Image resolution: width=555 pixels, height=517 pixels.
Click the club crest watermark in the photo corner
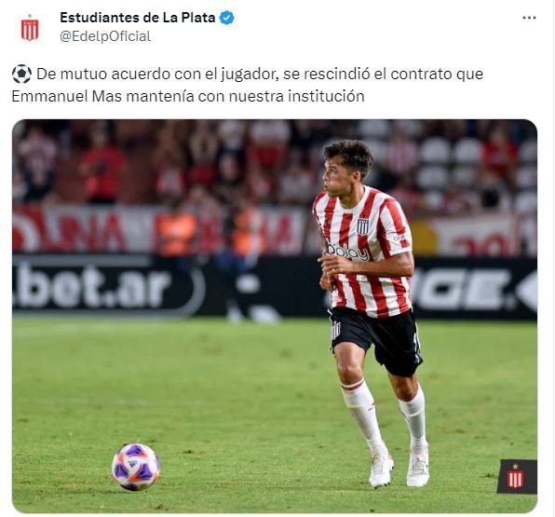tap(516, 477)
